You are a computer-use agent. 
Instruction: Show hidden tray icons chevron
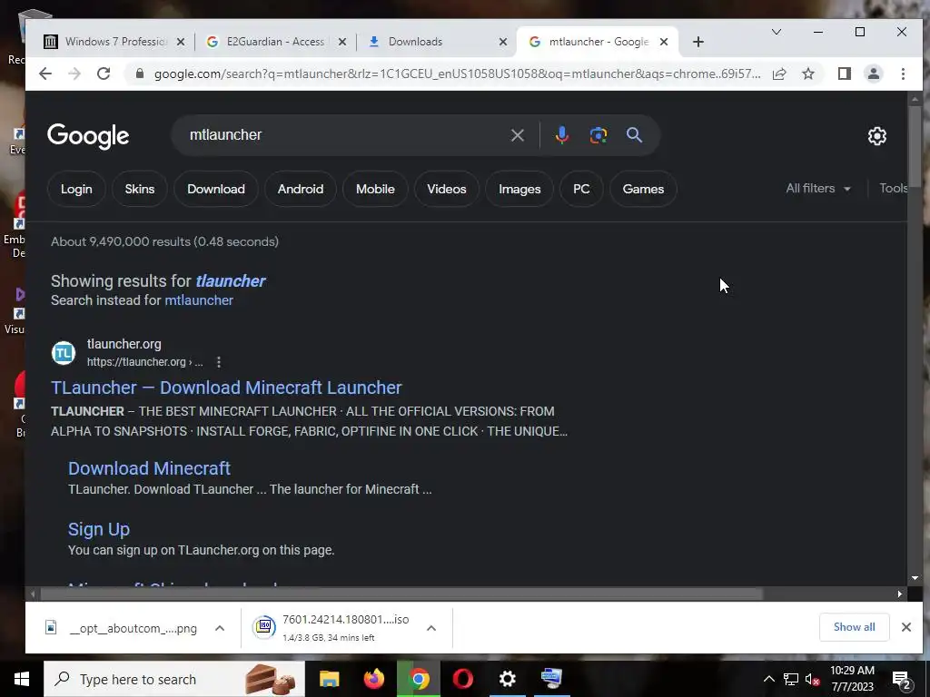coord(768,679)
